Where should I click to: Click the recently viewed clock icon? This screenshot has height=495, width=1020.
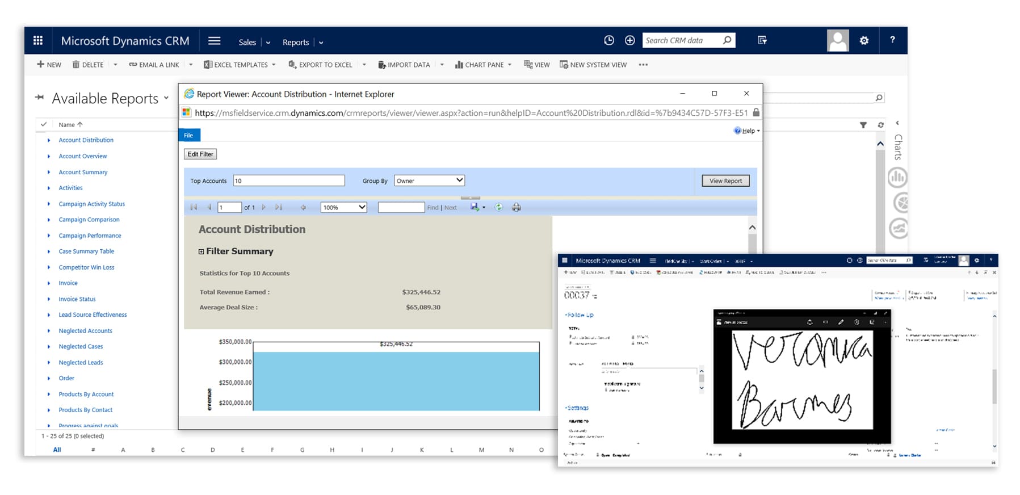[x=609, y=40]
